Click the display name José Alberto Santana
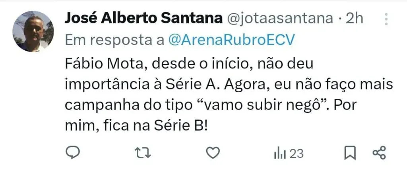The height and width of the screenshot is (171, 407). (143, 18)
